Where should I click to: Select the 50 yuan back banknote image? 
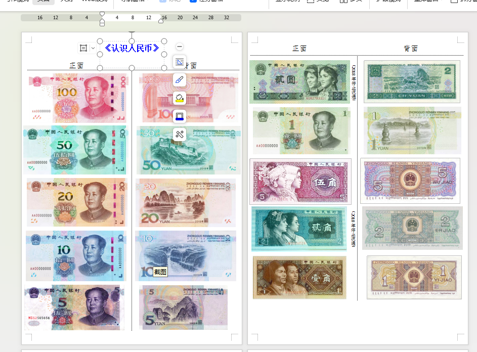[189, 150]
